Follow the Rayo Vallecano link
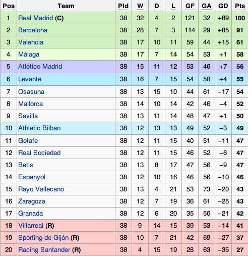The height and width of the screenshot is (256, 248). click(41, 189)
